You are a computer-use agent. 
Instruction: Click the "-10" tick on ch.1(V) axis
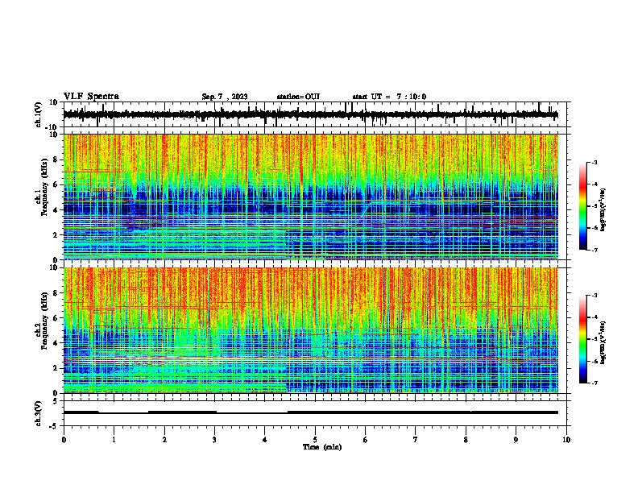pos(52,127)
